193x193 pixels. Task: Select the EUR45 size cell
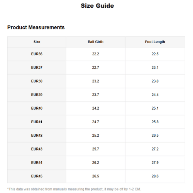click(37, 176)
